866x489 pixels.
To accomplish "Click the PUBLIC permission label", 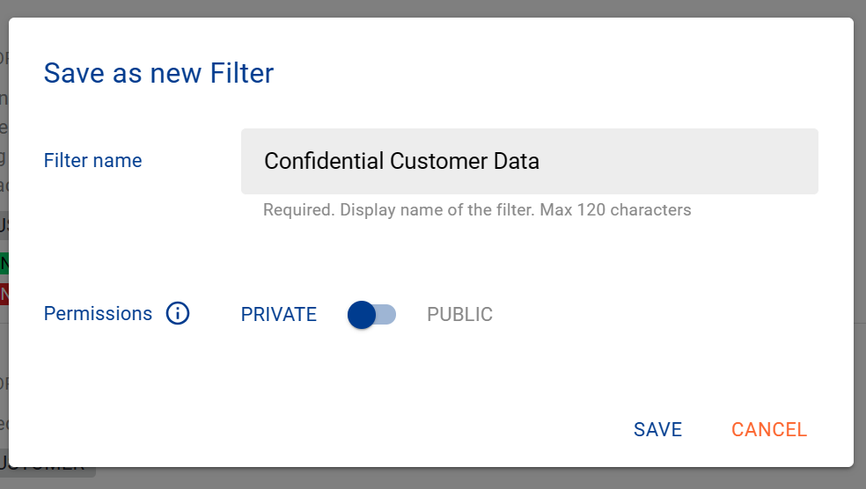I will 459,314.
